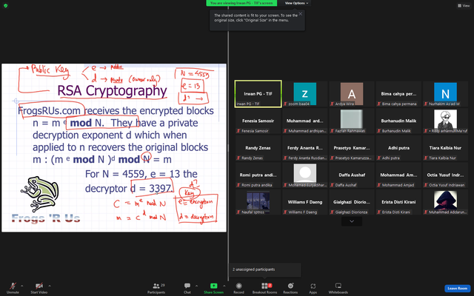474x296 pixels.
Task: Select Rifqi arhannul Ma'ruf tile
Action: 445,121
